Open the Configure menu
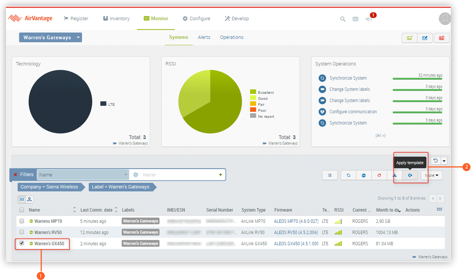 coord(196,18)
